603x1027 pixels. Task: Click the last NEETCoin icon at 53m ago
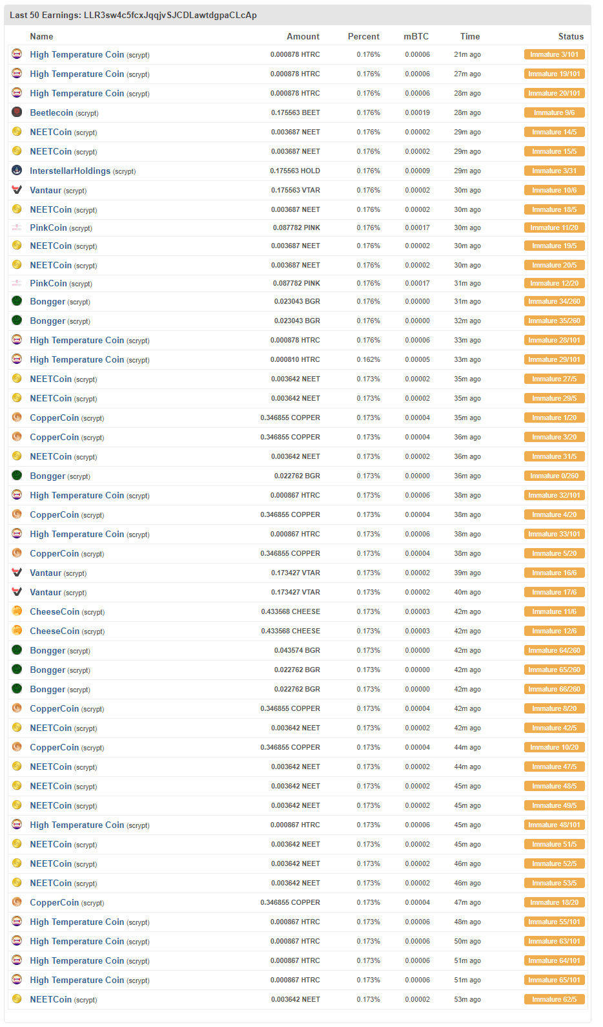click(17, 999)
